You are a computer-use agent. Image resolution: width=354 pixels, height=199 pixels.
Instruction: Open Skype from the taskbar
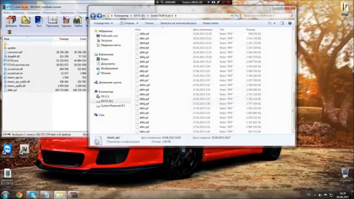(33, 195)
